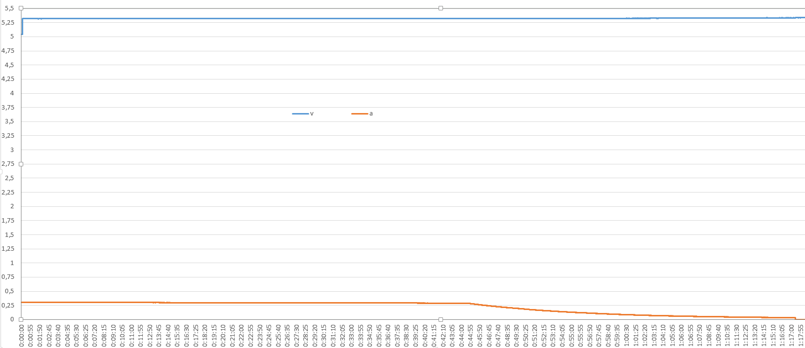Click time axis label 0:22:00
The image size is (805, 348).
coord(241,336)
